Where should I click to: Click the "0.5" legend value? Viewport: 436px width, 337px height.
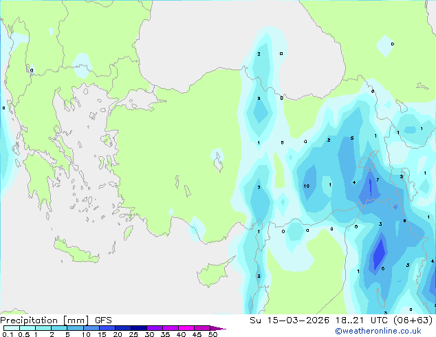click(x=23, y=334)
